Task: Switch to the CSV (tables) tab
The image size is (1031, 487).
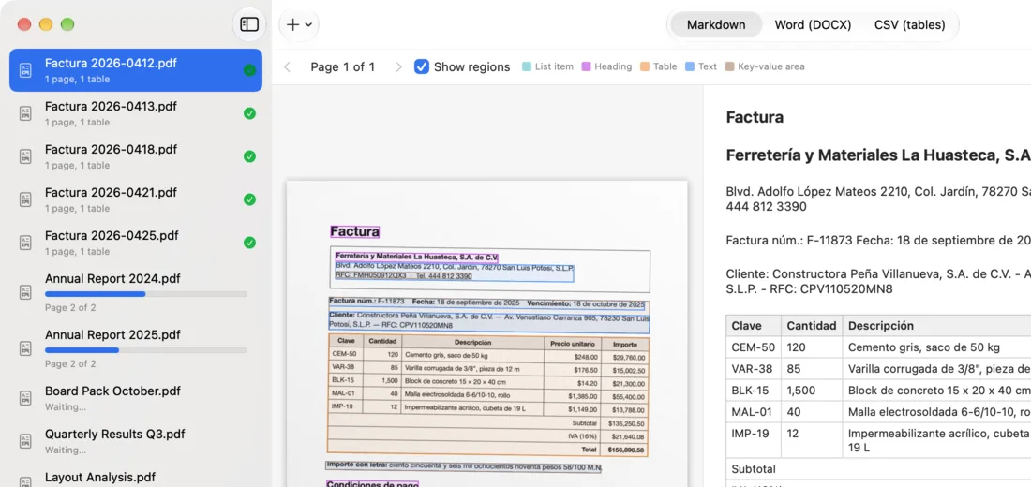Action: coord(909,25)
